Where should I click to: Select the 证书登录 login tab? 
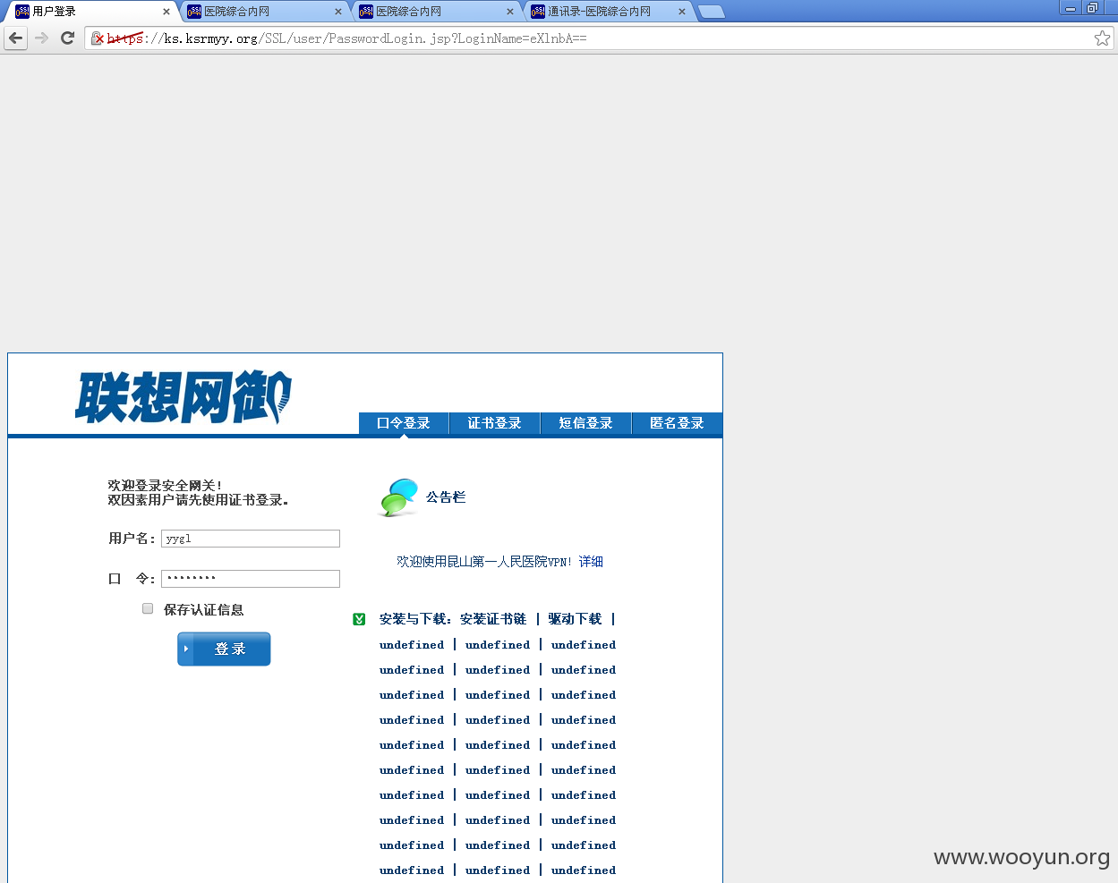(494, 423)
